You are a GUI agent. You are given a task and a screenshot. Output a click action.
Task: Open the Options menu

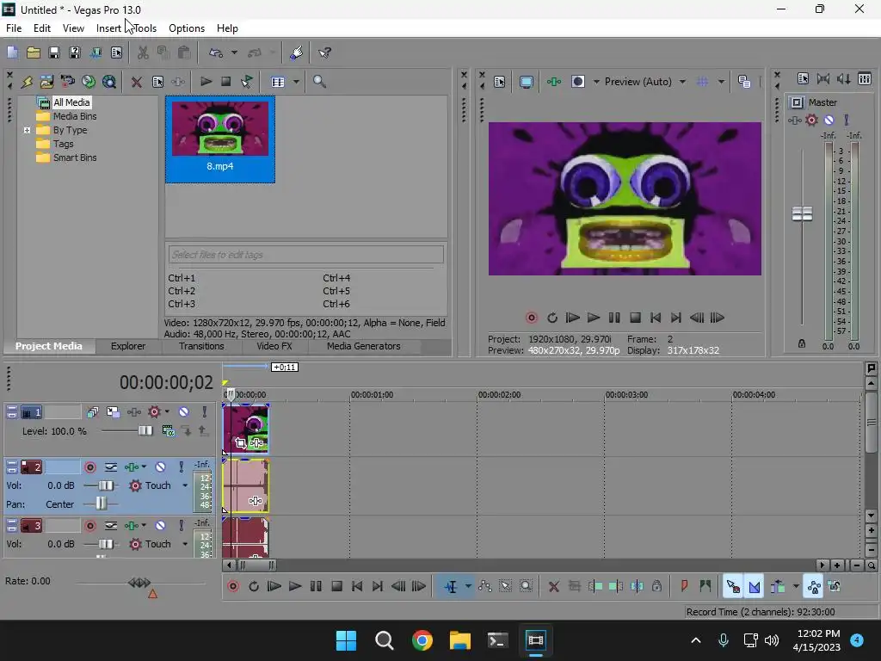tap(187, 28)
